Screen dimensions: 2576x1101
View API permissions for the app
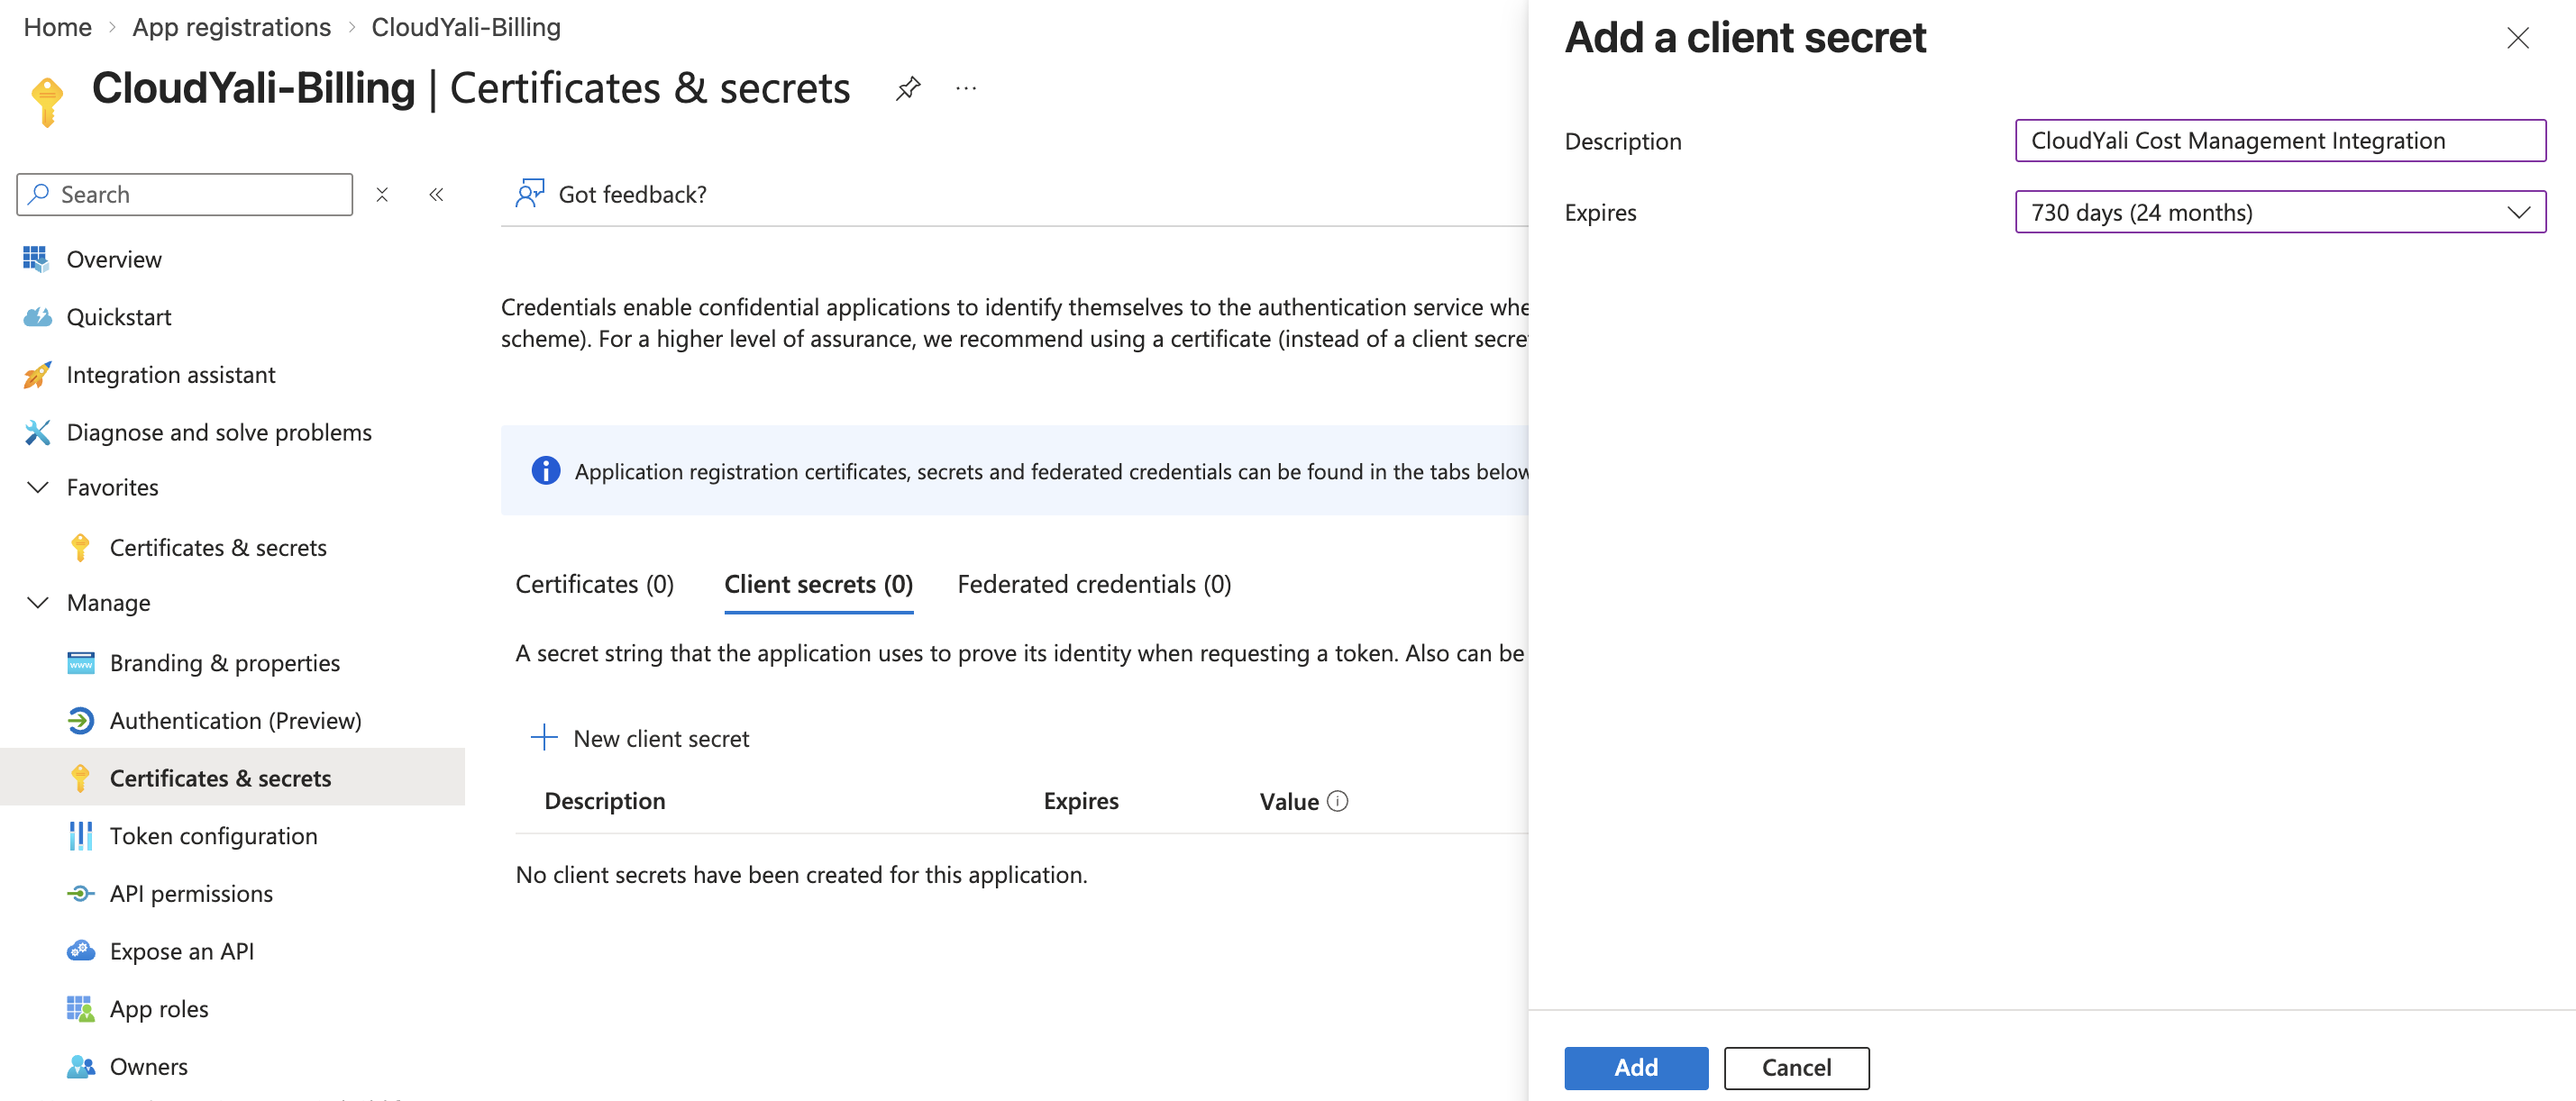click(x=191, y=893)
